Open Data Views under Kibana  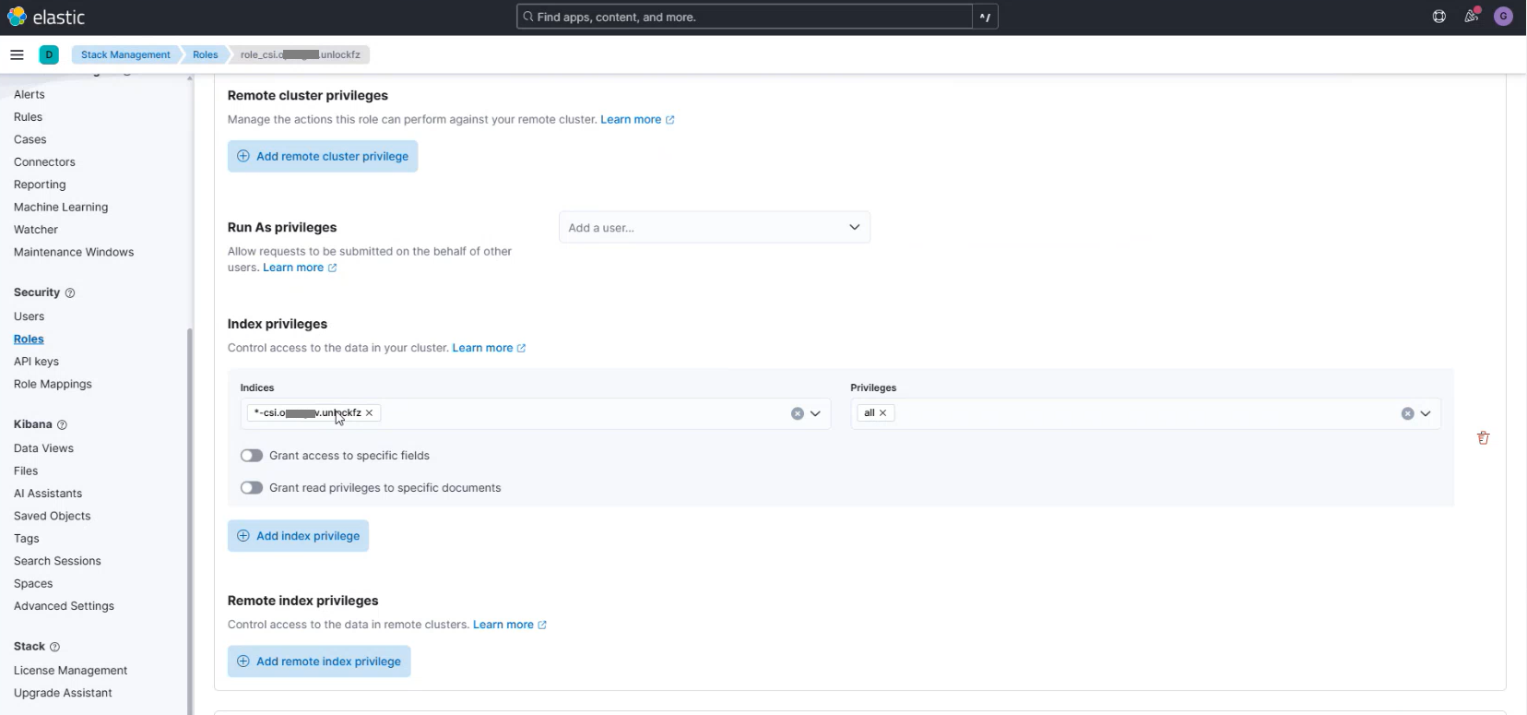click(x=43, y=448)
